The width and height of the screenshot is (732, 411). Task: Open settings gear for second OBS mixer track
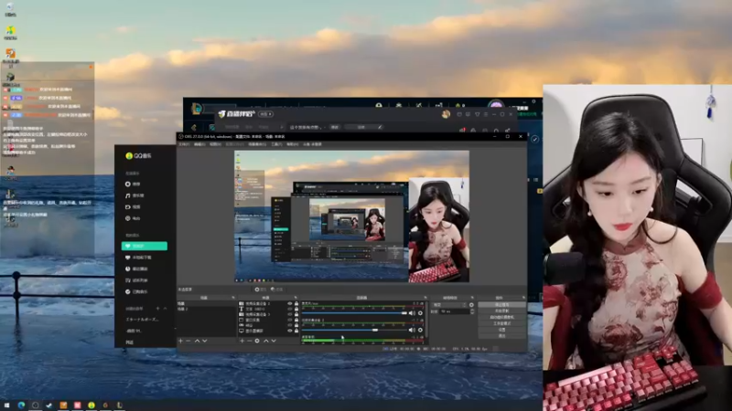(x=420, y=330)
